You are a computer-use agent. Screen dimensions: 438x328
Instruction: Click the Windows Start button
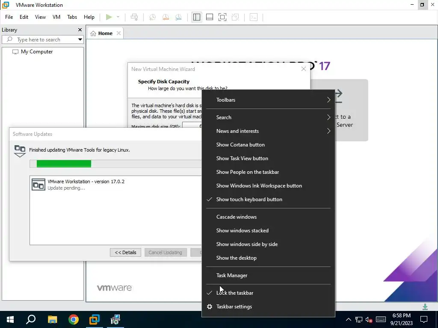coord(10,319)
